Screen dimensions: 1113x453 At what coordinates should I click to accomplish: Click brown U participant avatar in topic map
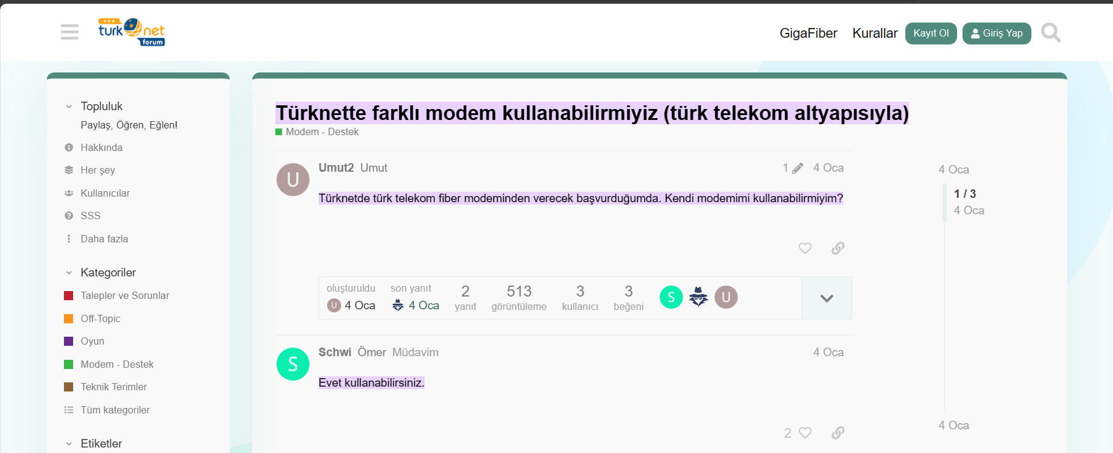(x=726, y=297)
